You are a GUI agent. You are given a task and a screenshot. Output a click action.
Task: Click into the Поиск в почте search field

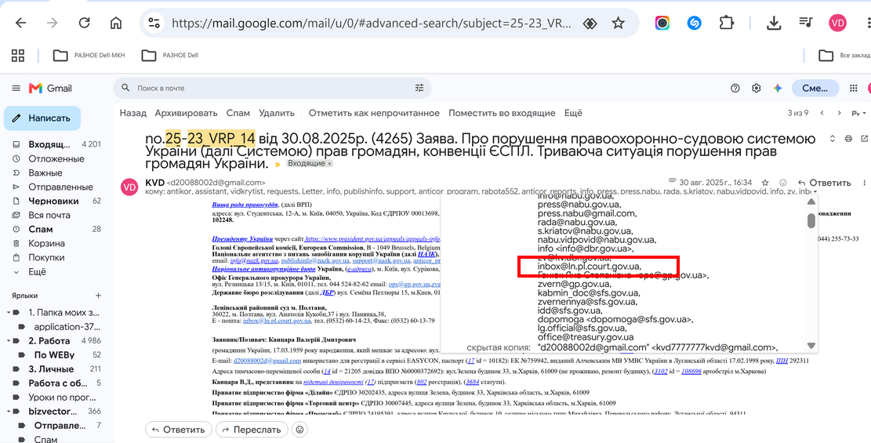point(272,88)
